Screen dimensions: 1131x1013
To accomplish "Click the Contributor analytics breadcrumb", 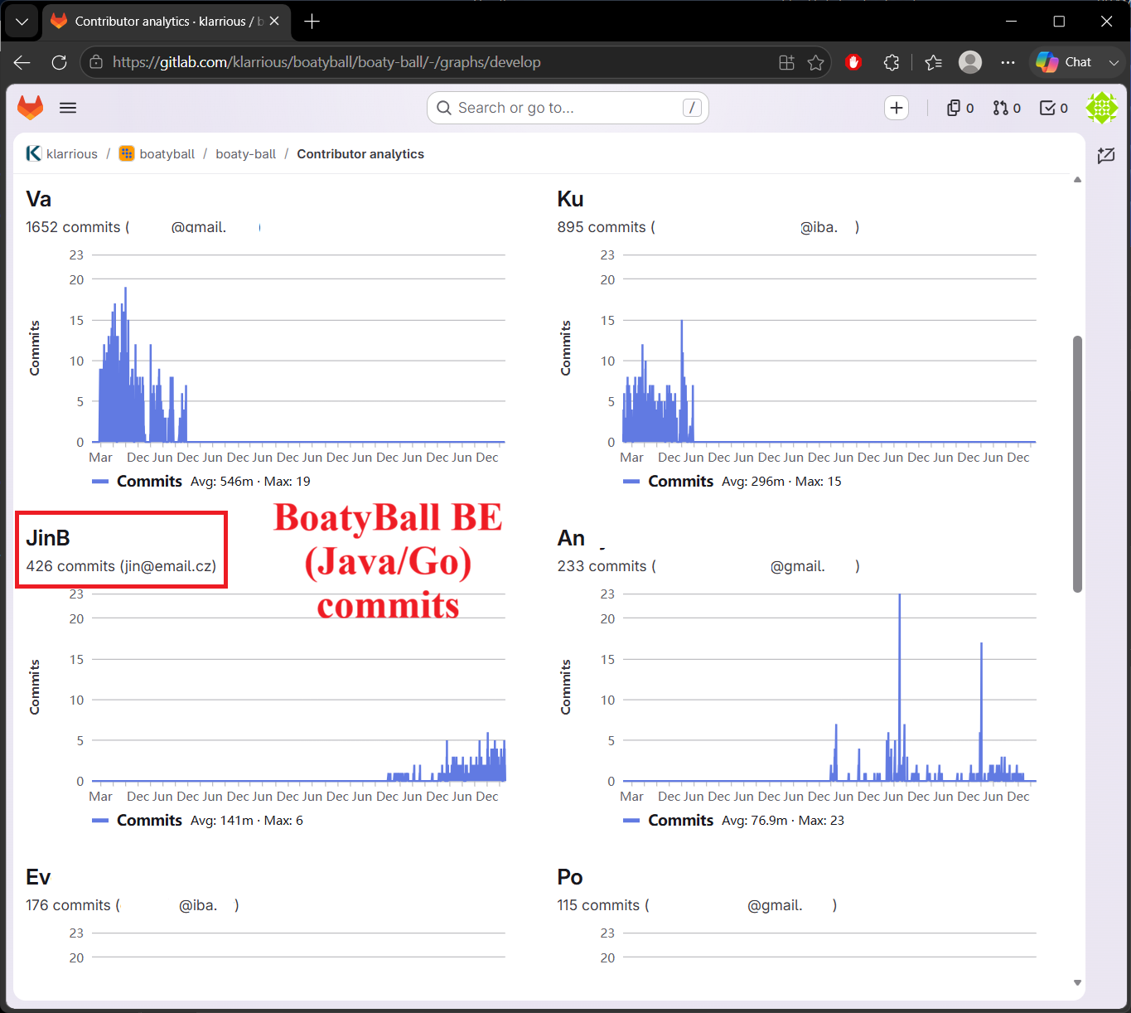I will 360,154.
